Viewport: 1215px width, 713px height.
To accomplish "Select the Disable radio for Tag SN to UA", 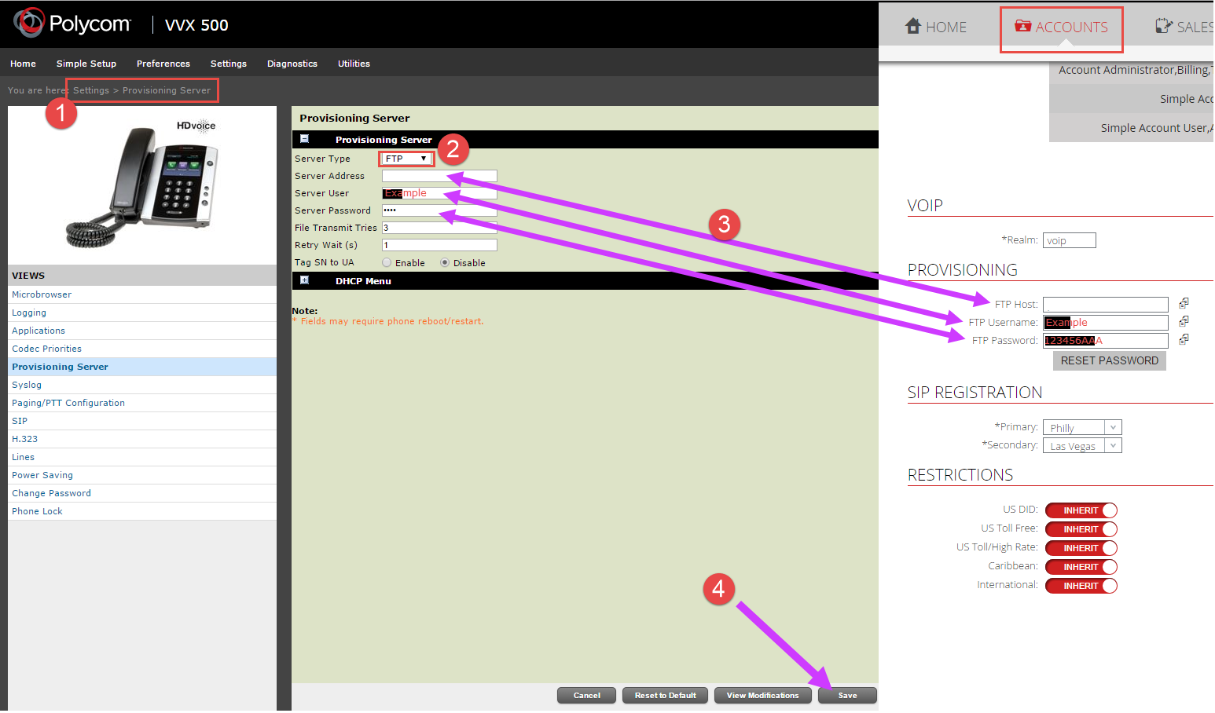I will click(445, 262).
